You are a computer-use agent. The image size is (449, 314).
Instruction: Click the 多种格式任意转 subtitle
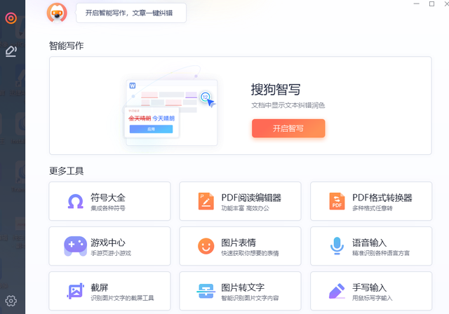point(373,208)
